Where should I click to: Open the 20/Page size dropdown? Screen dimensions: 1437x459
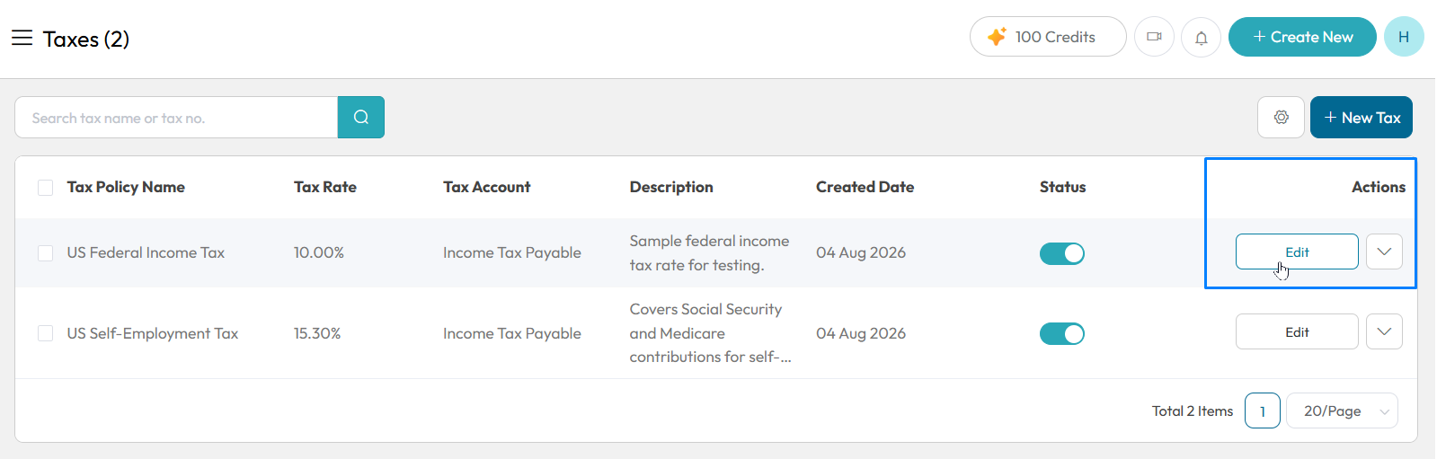tap(1343, 410)
